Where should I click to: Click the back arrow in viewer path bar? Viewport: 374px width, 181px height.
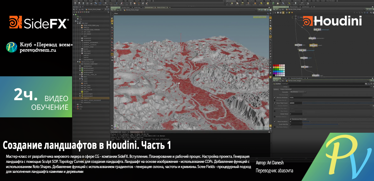coord(112,10)
